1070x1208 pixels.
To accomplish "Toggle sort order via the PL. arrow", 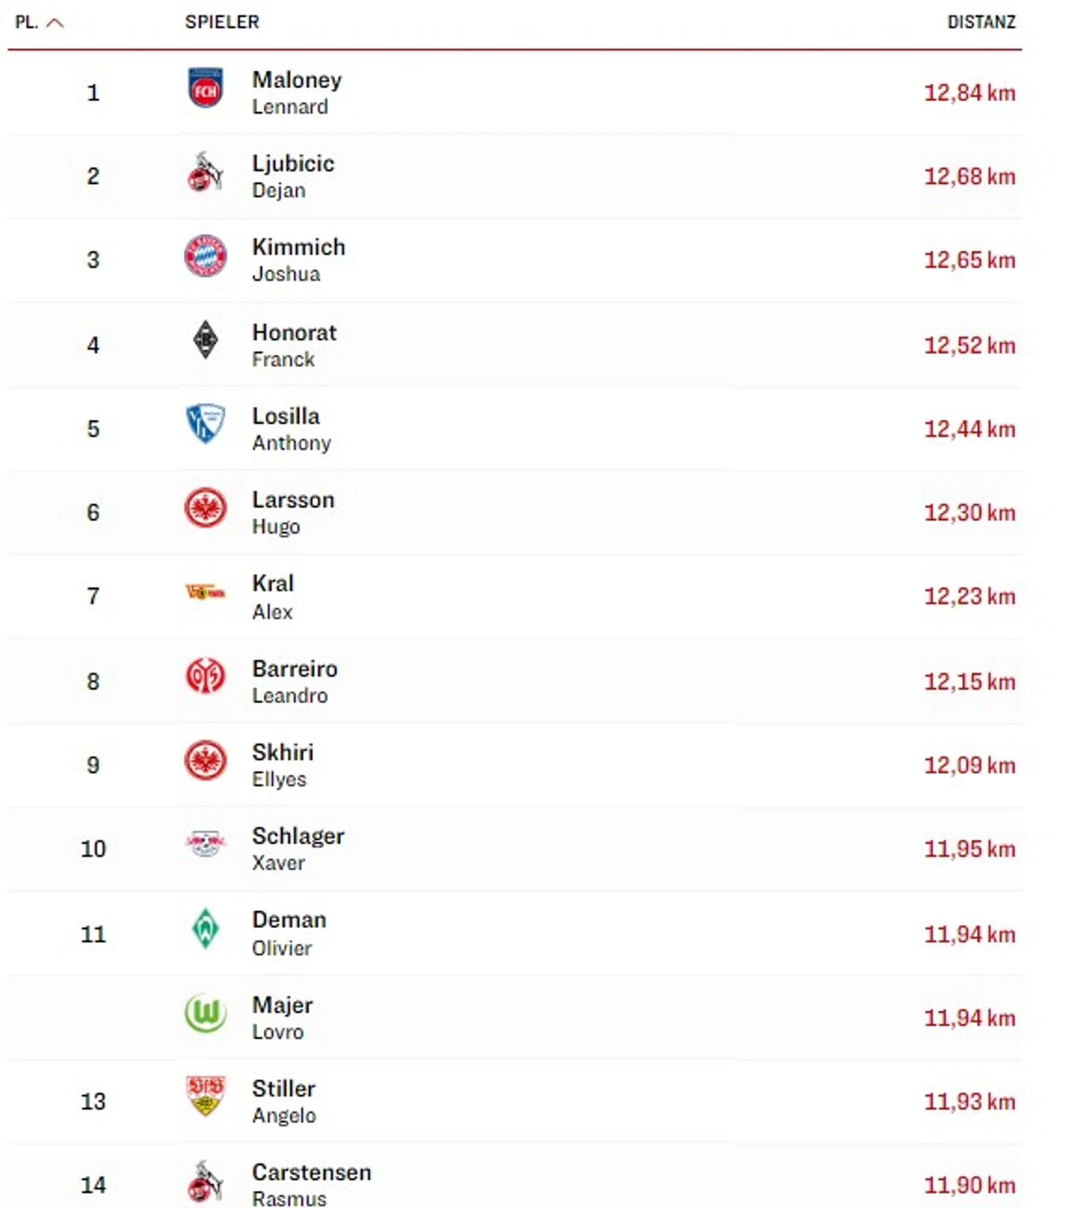I will [x=55, y=23].
